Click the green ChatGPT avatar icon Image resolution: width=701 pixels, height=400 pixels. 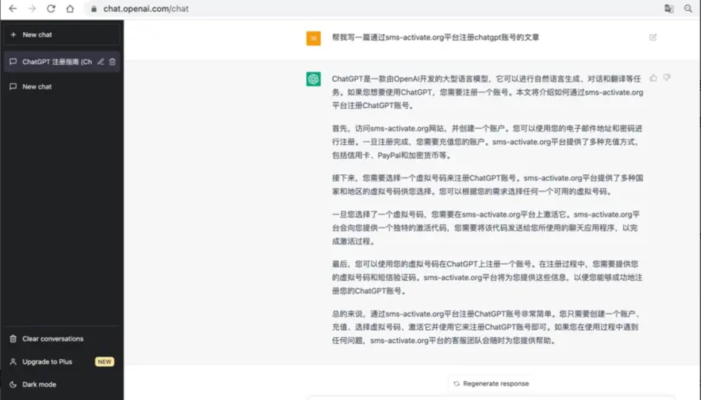pos(314,79)
